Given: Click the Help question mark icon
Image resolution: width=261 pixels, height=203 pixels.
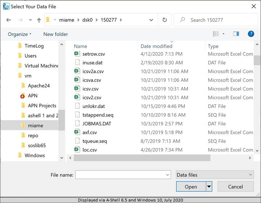Looking at the screenshot, I should (x=251, y=34).
